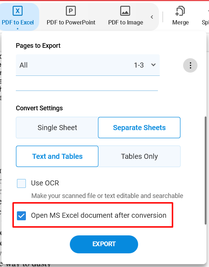Collapse the convert tools with left chevron
Viewport: 209px width, 267px height.
point(152,17)
